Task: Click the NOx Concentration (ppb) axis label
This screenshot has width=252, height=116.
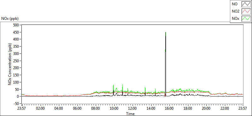Action: point(10,64)
